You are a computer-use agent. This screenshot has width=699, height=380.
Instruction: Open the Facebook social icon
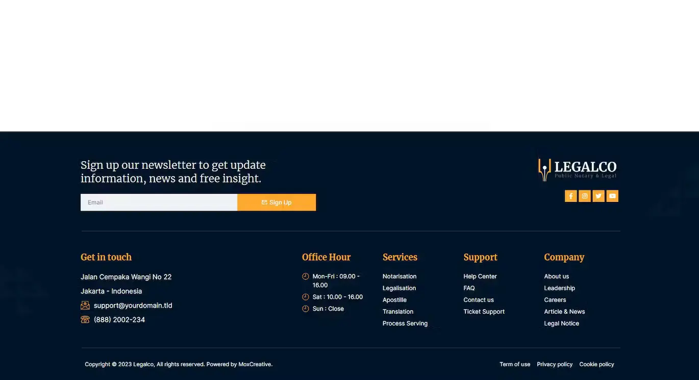pyautogui.click(x=571, y=196)
